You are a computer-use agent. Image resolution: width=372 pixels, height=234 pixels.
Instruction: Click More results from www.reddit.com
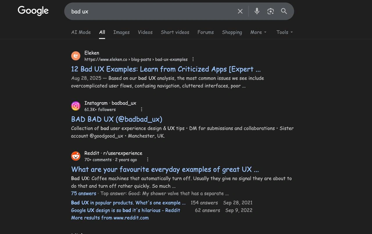pos(110,218)
